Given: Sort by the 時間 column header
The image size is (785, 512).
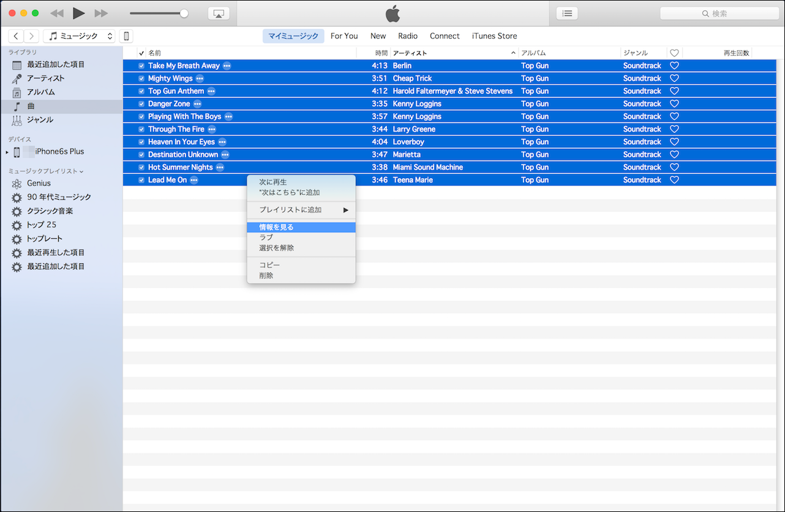Looking at the screenshot, I should [374, 53].
